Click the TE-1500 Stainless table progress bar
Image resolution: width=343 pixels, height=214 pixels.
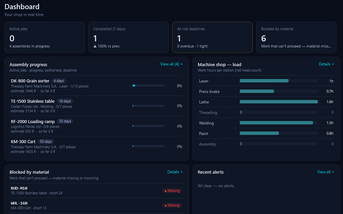point(148,106)
